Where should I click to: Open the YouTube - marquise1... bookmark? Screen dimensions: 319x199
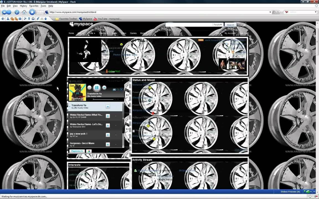click(x=107, y=19)
